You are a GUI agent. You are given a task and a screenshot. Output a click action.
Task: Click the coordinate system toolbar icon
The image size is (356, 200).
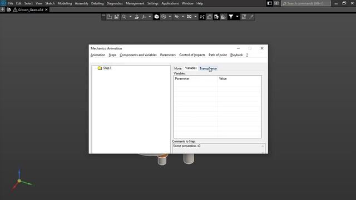110,17
